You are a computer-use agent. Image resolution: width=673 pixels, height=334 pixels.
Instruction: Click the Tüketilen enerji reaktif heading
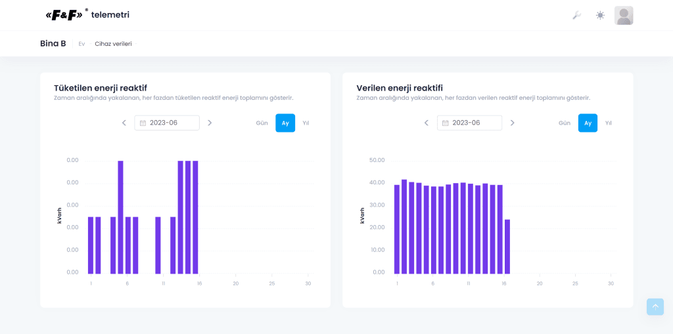click(101, 88)
